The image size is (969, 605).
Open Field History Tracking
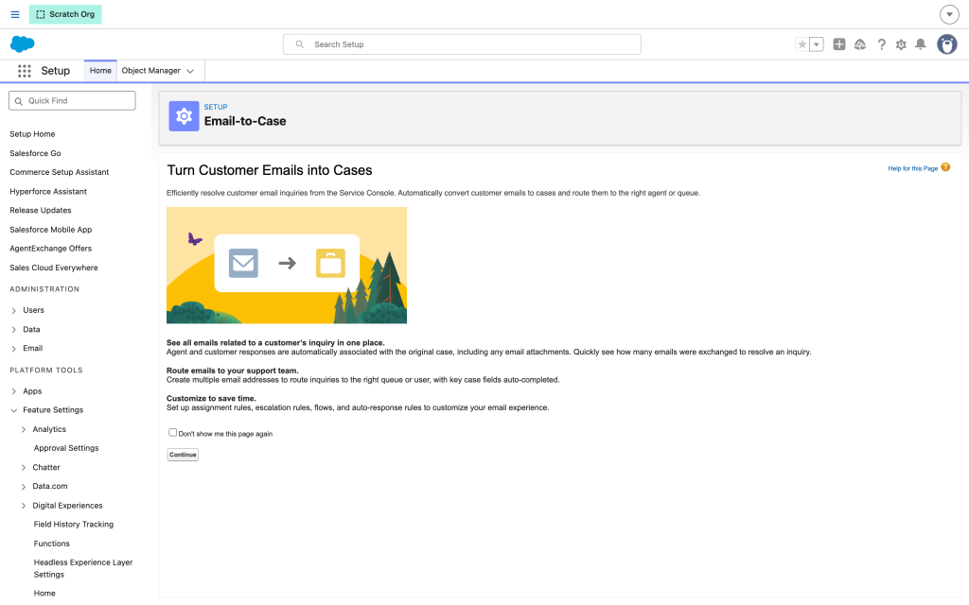74,525
